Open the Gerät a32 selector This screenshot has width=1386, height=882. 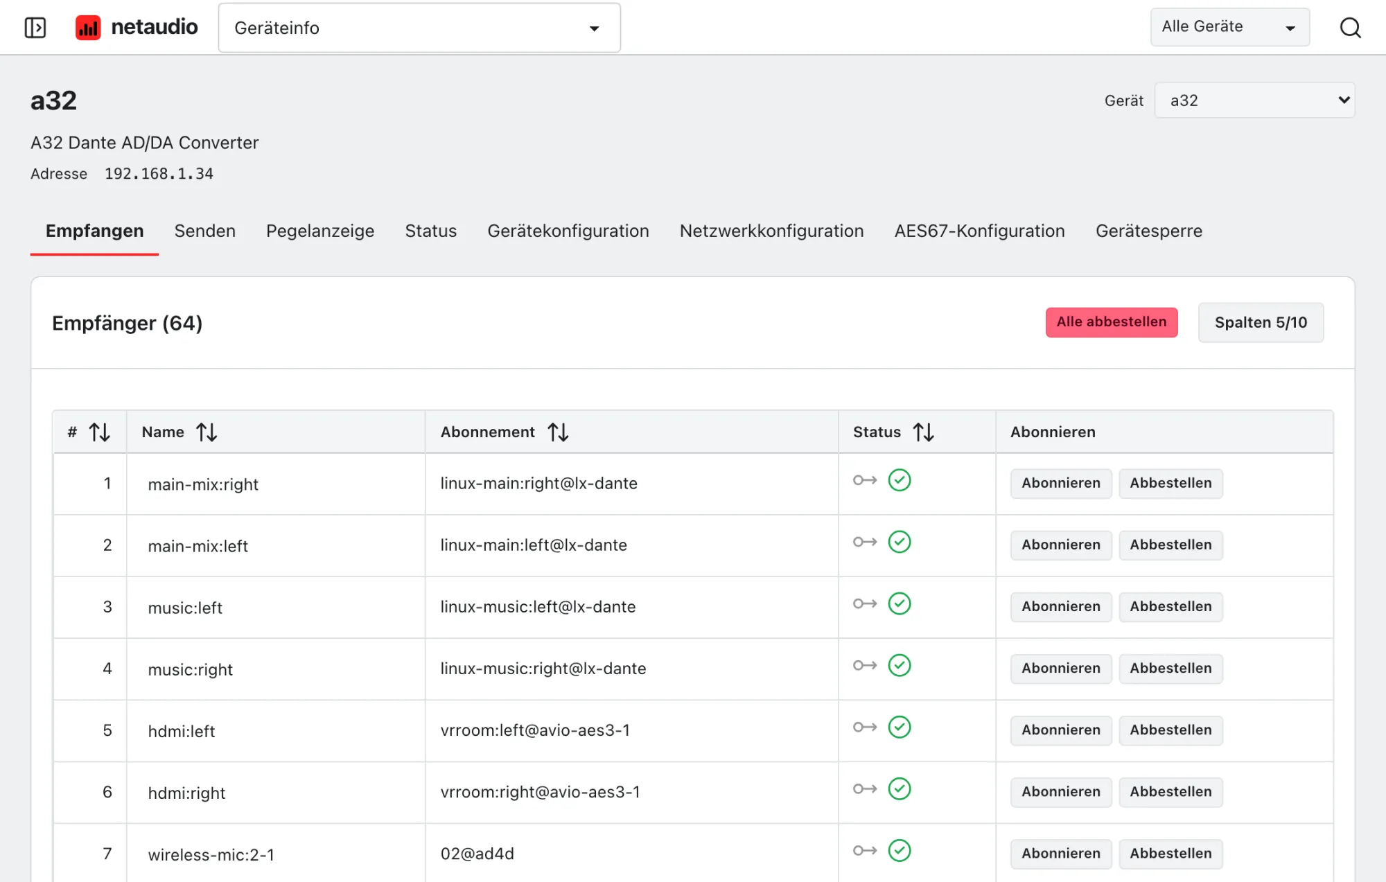(1254, 100)
